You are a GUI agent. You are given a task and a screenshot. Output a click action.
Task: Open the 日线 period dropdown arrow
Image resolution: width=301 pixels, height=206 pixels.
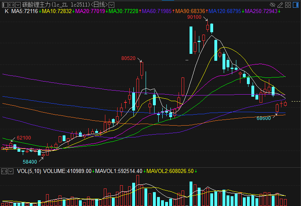pyautogui.click(x=111, y=5)
